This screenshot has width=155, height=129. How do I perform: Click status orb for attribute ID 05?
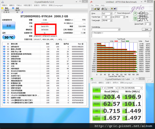(4, 54)
